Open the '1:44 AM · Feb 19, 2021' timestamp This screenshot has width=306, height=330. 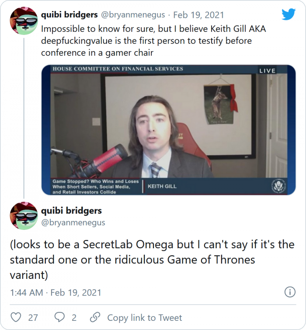point(56,292)
